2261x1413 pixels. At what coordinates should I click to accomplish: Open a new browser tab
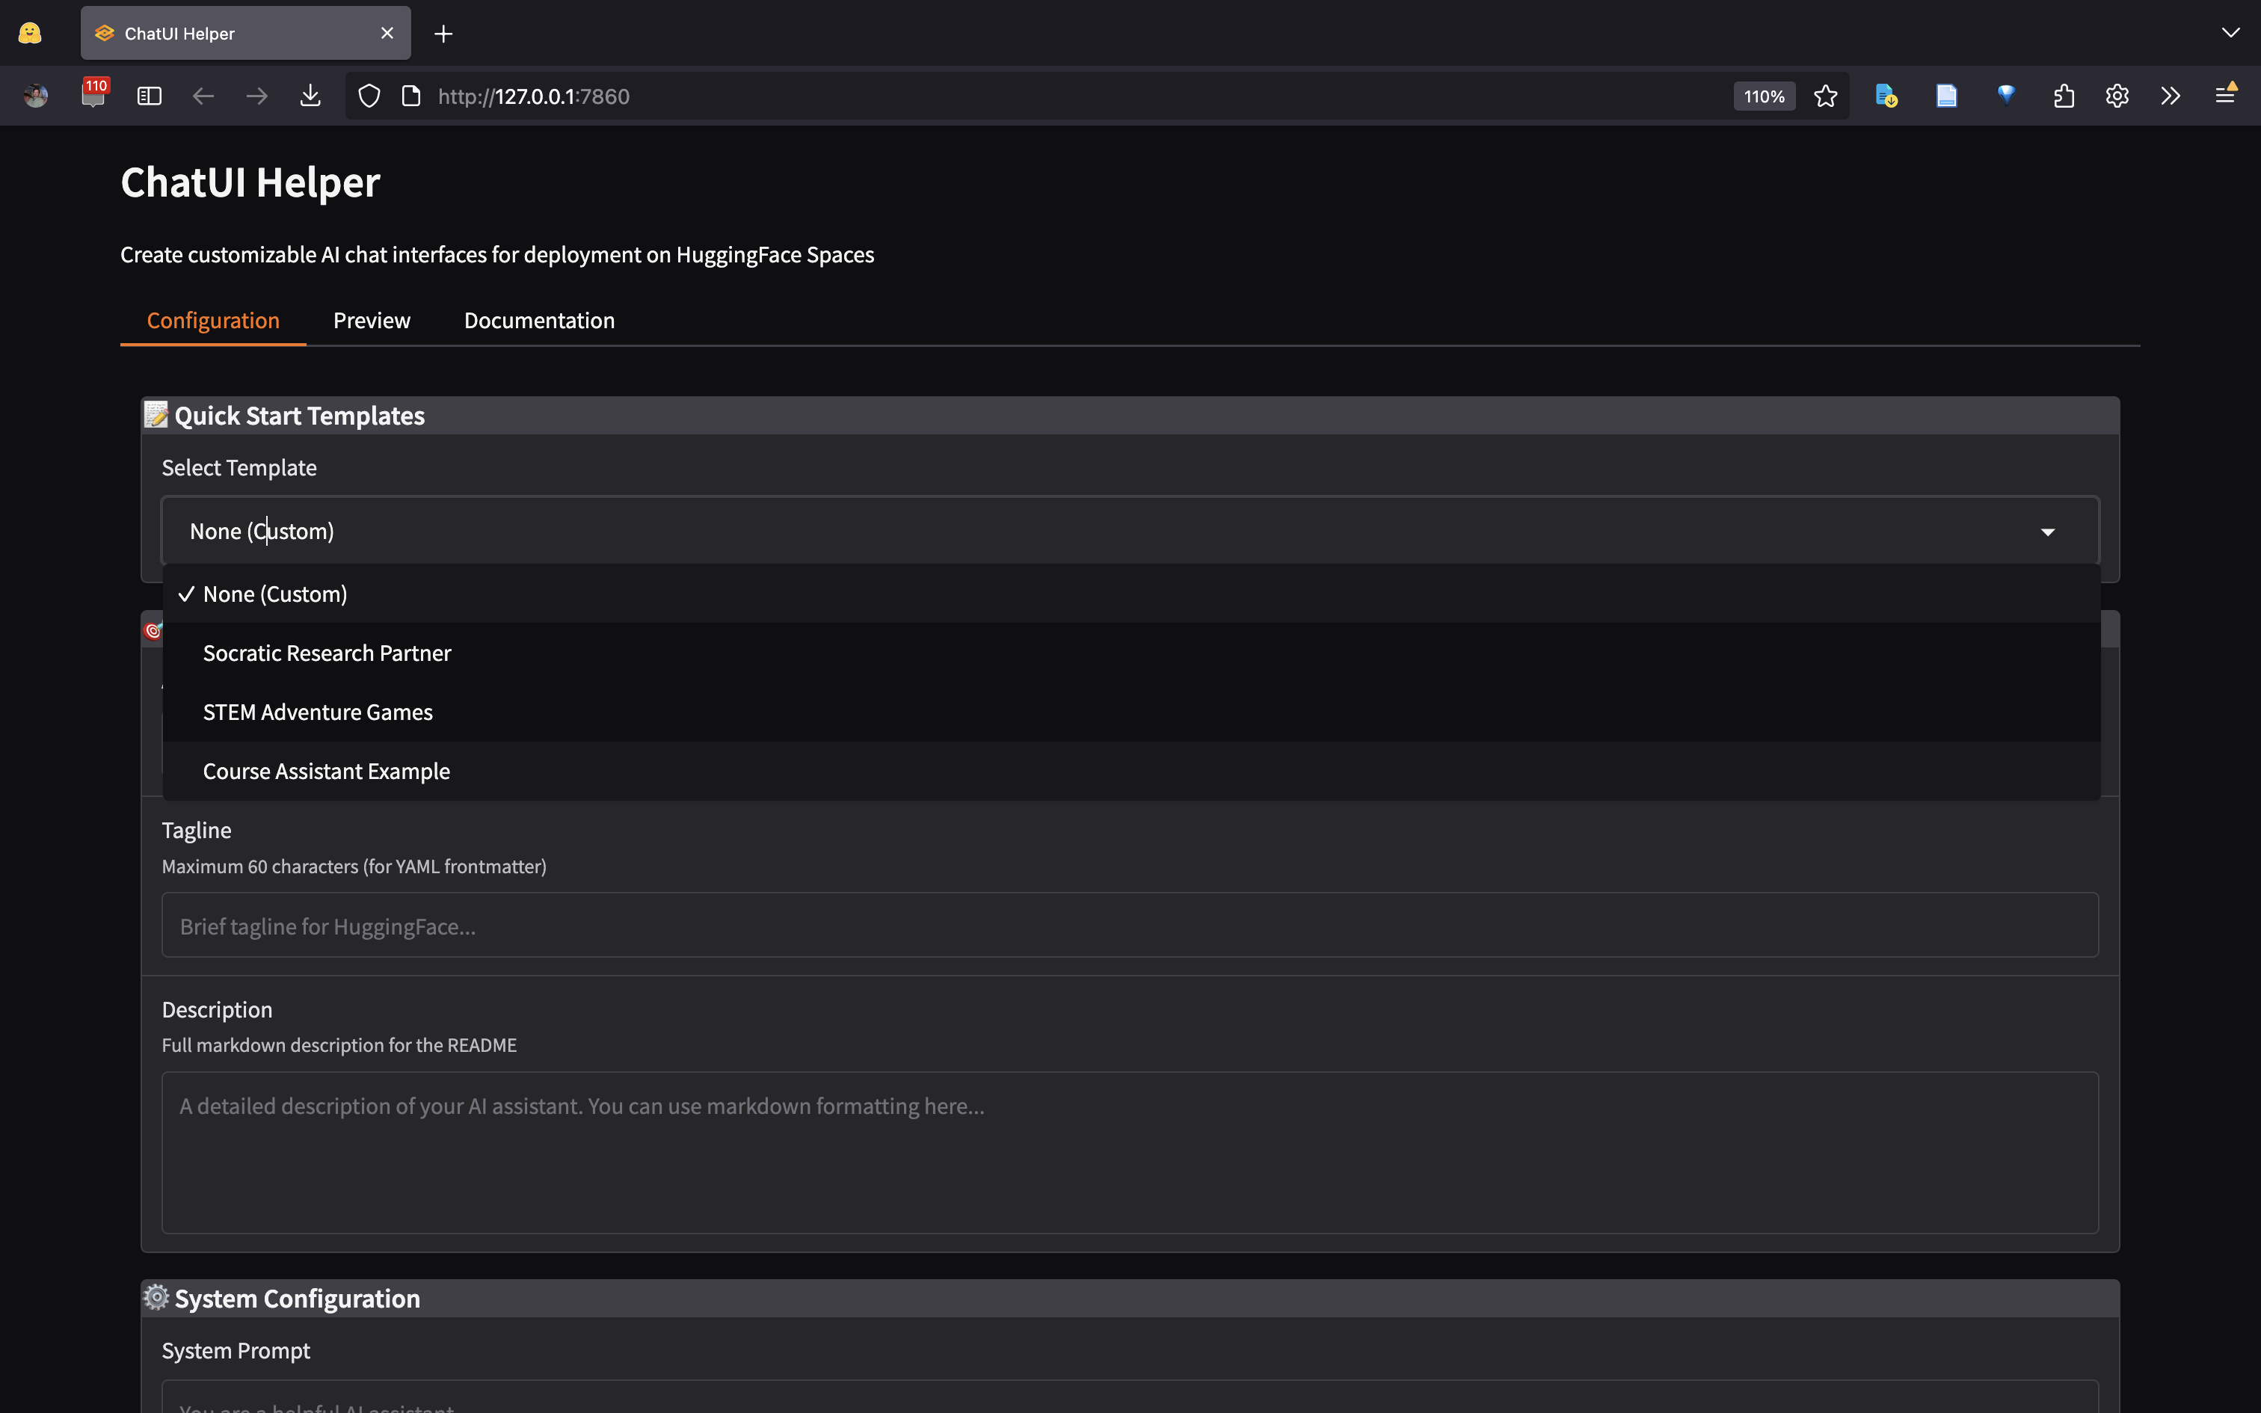click(444, 34)
